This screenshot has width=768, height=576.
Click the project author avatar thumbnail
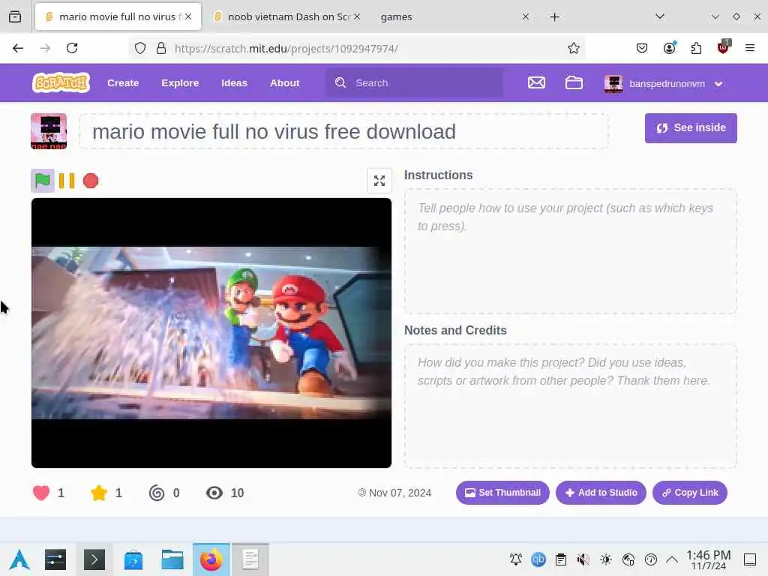coord(49,131)
